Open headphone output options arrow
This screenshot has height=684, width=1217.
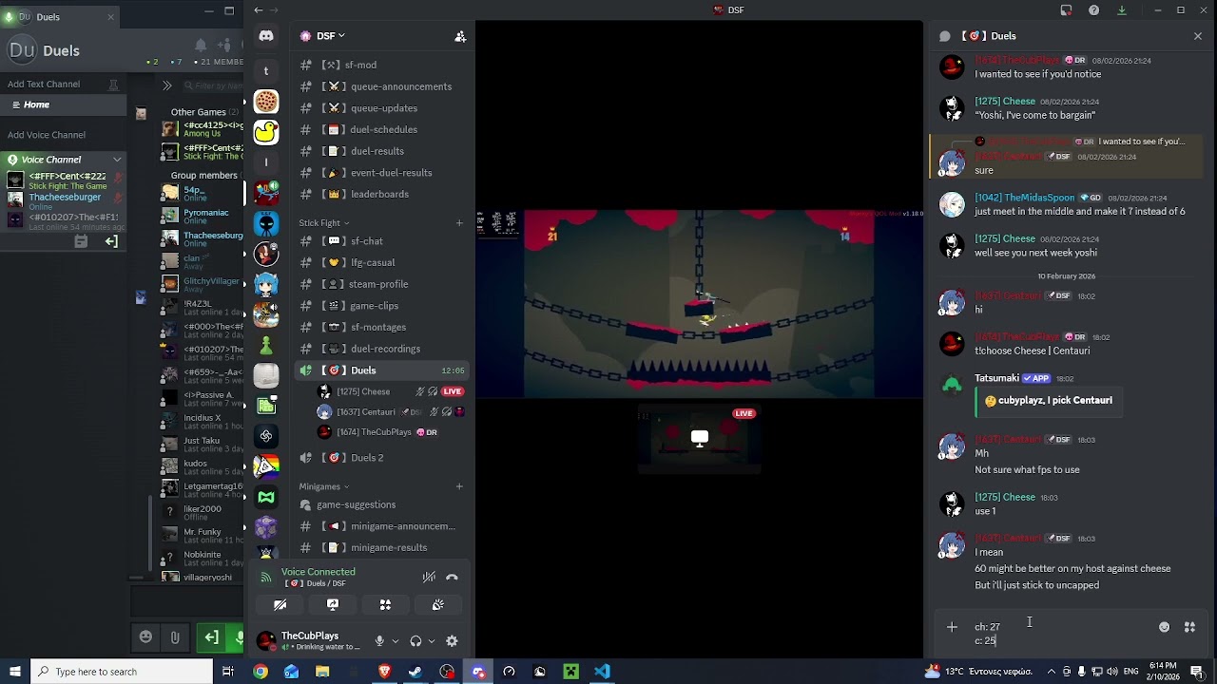click(431, 641)
